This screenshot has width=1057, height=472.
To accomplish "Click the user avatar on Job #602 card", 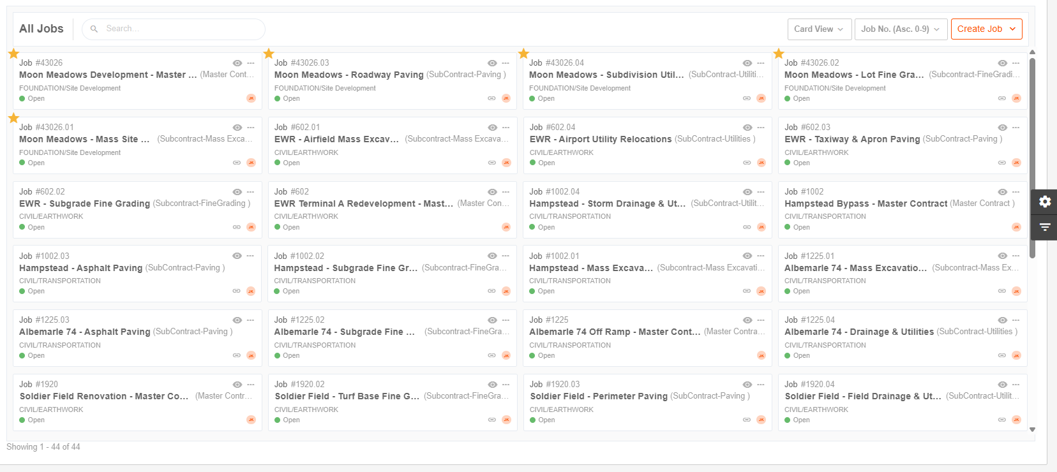I will point(506,227).
